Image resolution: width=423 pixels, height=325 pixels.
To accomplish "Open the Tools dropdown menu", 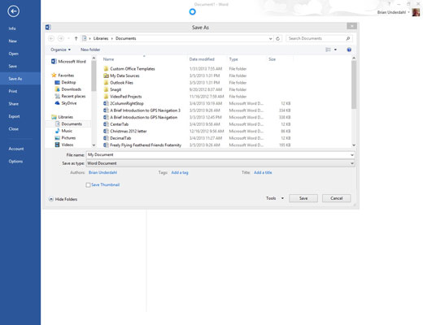I will click(x=275, y=198).
